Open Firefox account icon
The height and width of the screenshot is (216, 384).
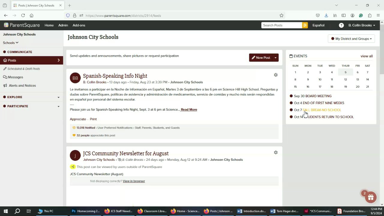point(352,16)
